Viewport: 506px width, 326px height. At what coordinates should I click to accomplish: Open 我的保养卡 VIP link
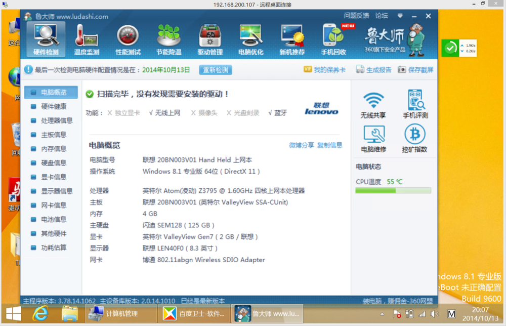coord(325,70)
